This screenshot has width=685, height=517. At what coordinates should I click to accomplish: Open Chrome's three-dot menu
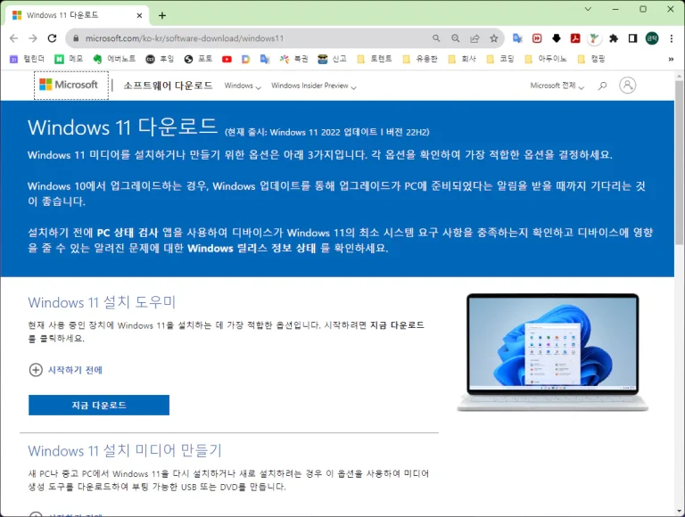click(x=671, y=38)
